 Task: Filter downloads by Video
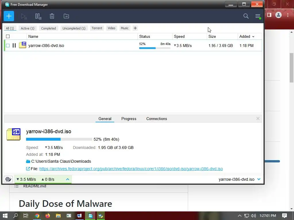coord(111,28)
